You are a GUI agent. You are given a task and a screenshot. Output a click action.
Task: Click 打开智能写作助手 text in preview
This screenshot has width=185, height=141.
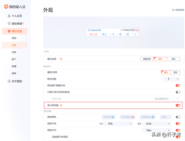point(128,30)
